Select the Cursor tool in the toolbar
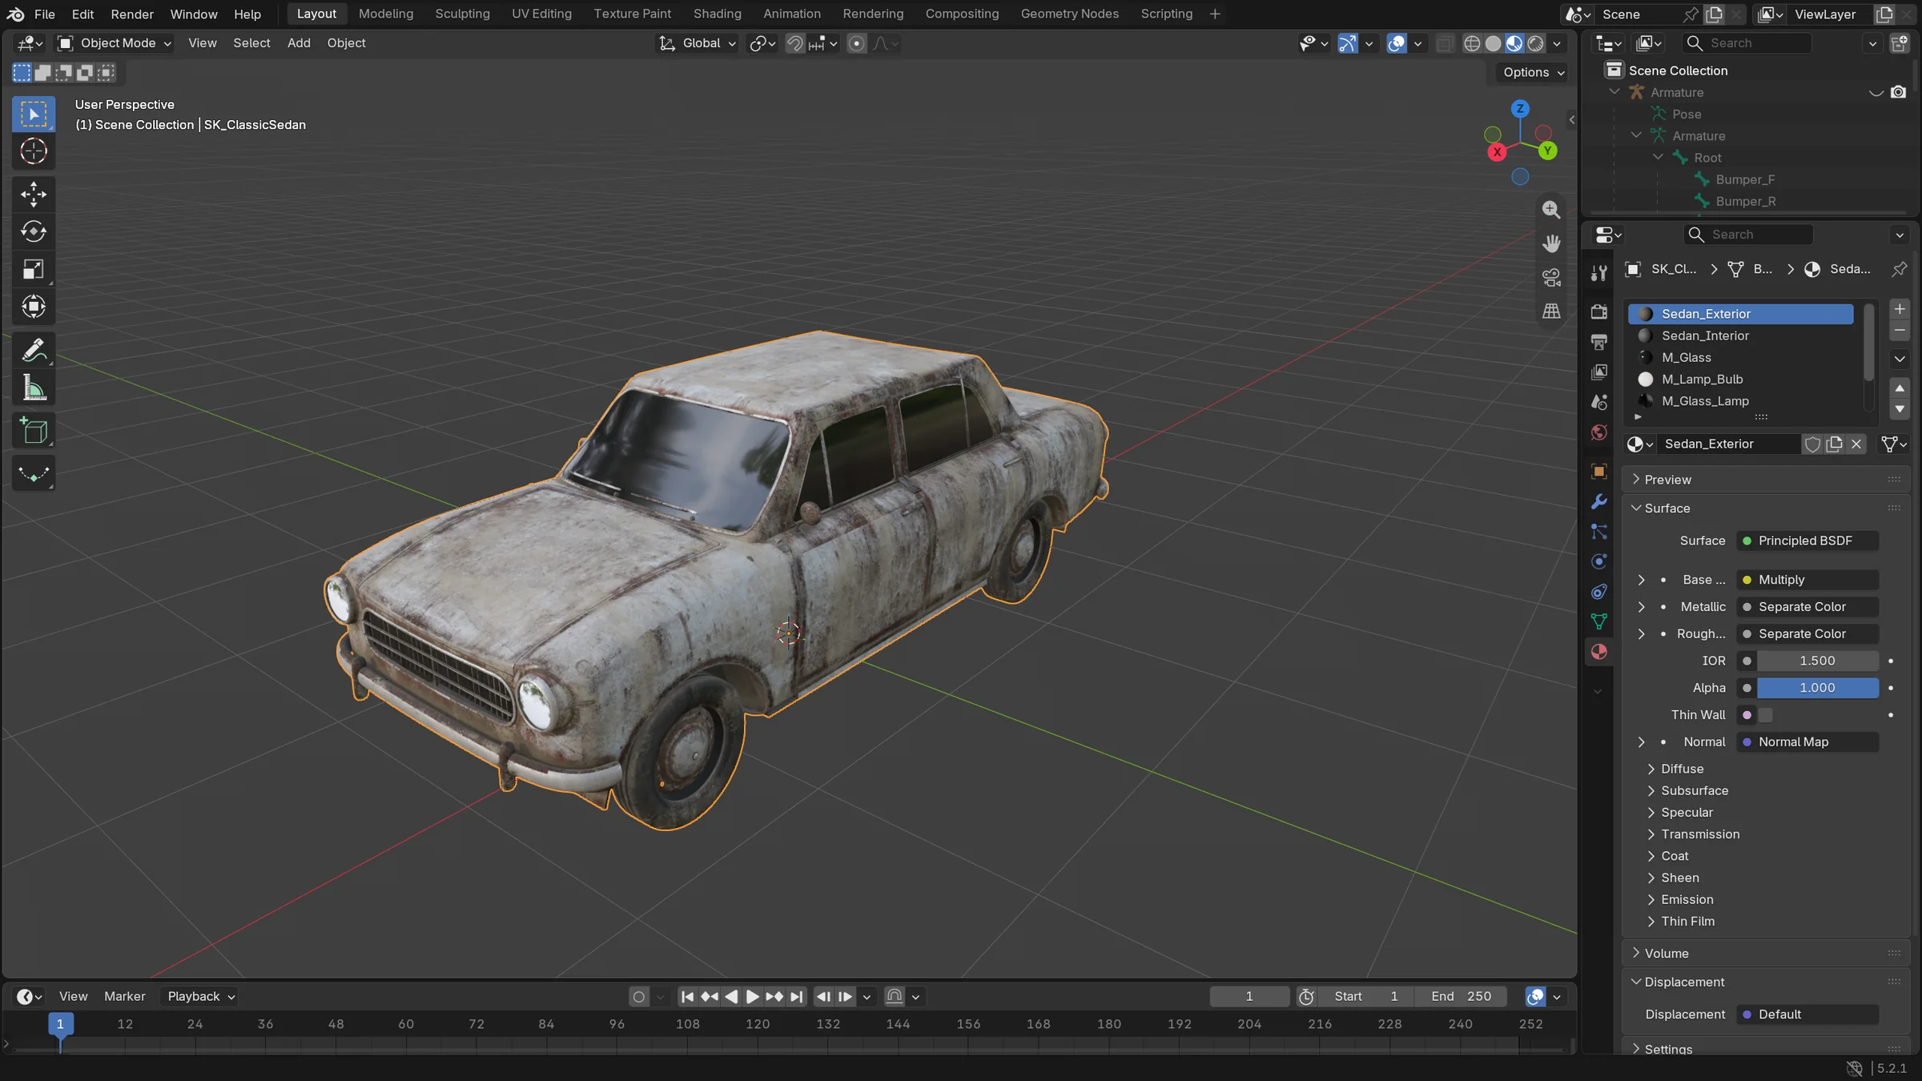This screenshot has height=1081, width=1922. (x=34, y=151)
